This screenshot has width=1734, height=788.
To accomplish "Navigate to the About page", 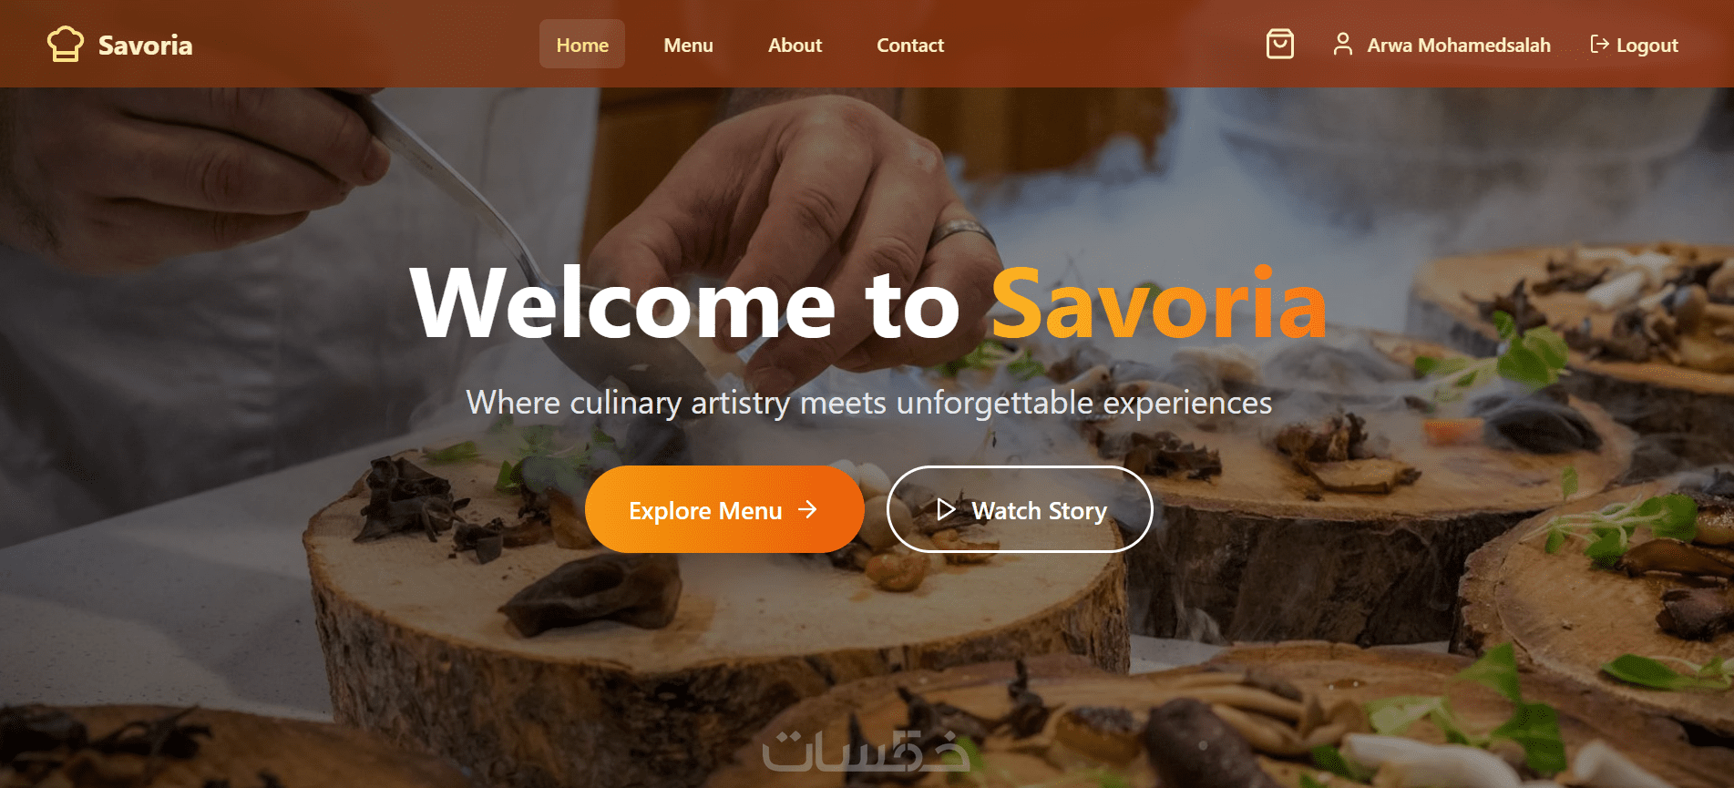I will coord(795,45).
